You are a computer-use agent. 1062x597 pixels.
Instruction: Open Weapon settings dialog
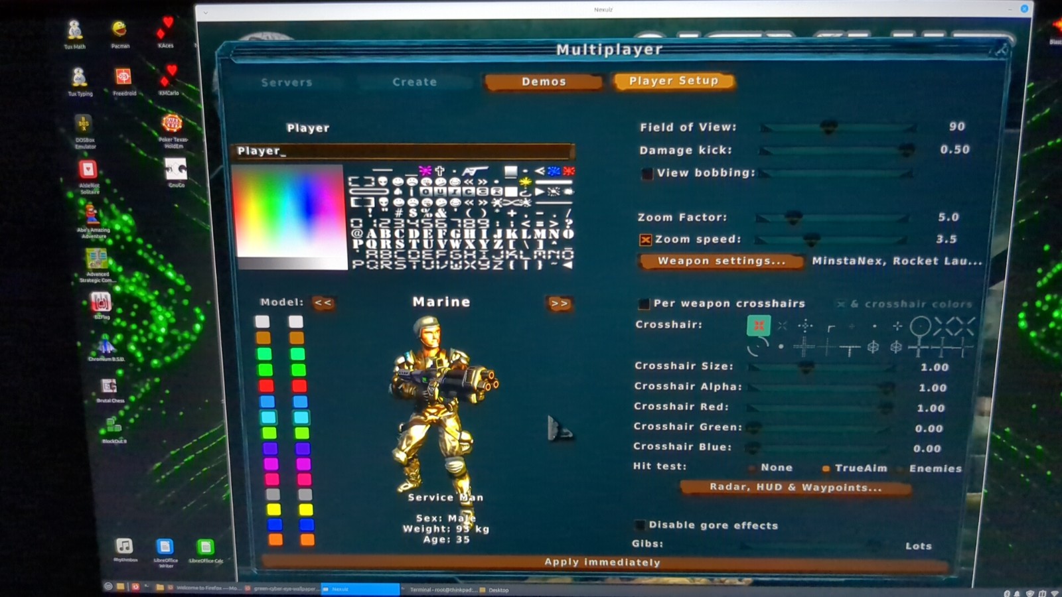click(x=721, y=261)
